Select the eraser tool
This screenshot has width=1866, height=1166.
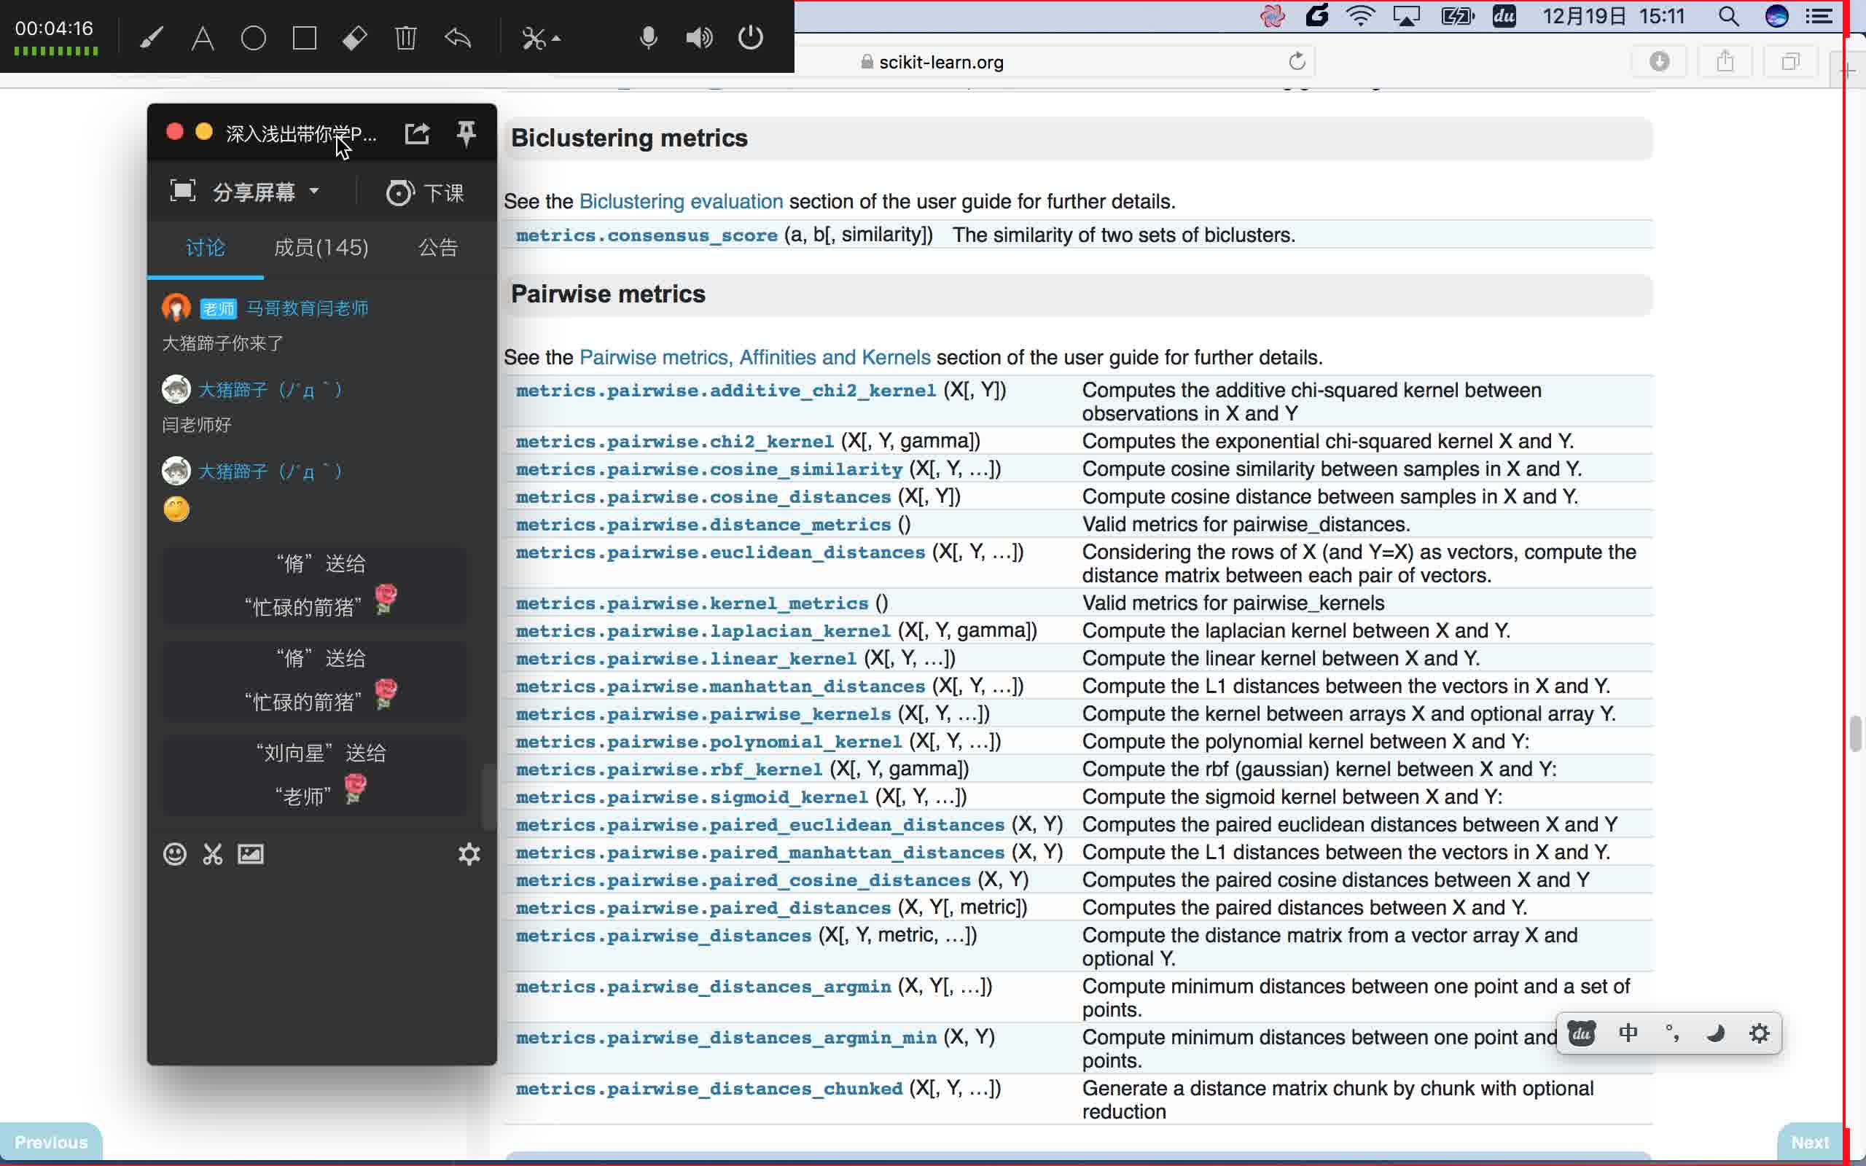coord(355,38)
